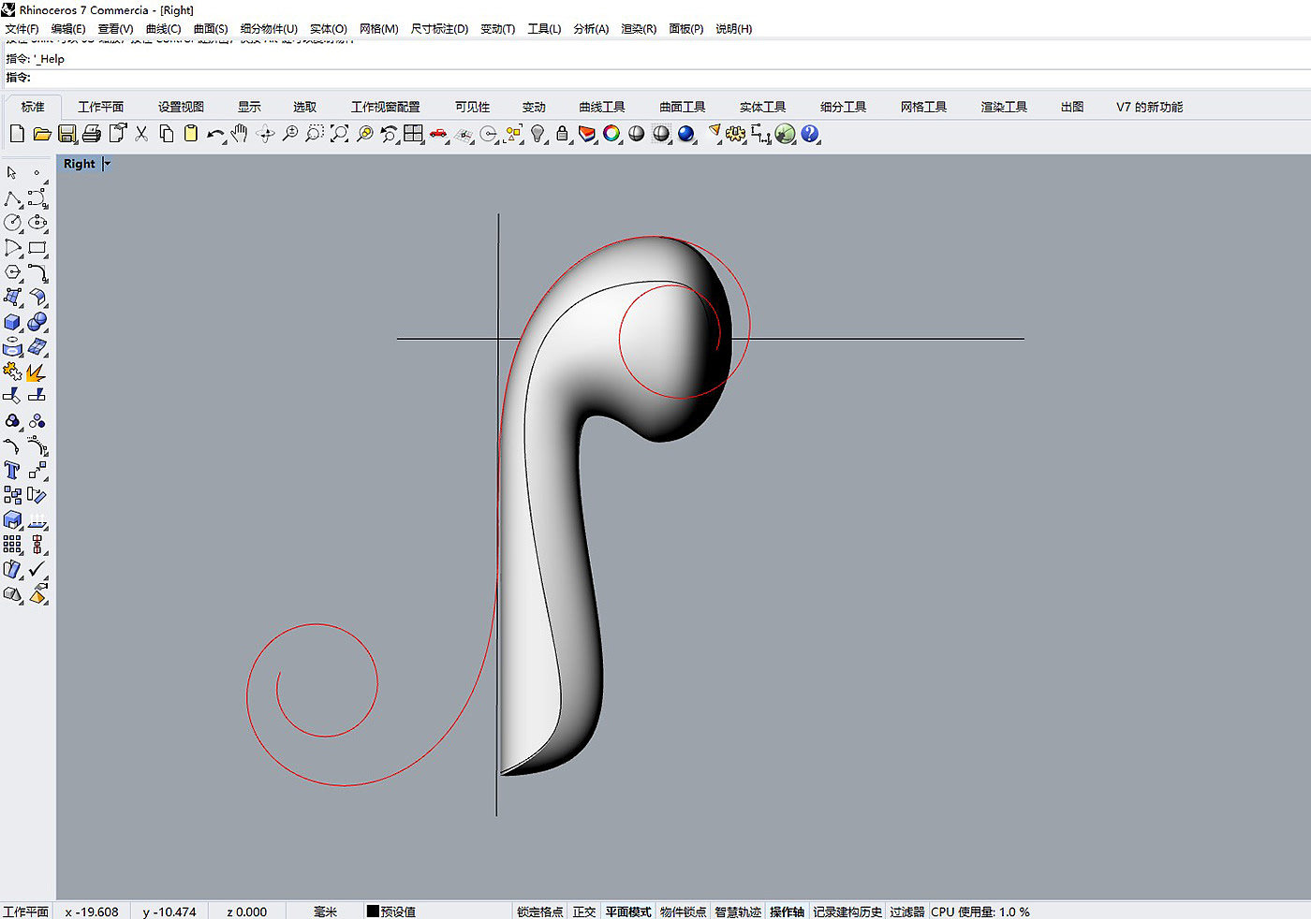Open the 文件(F) menu
This screenshot has height=919, width=1311.
coord(22,29)
